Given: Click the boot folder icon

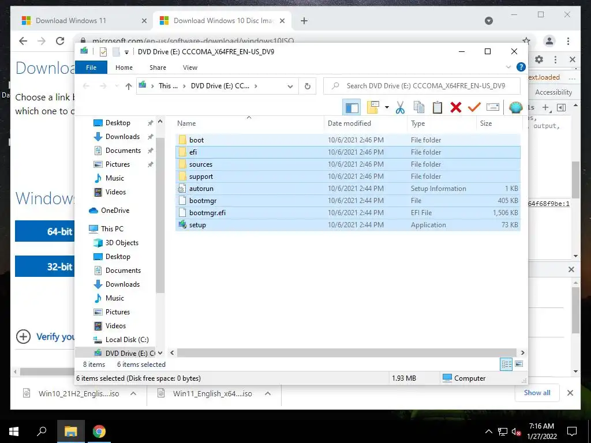Looking at the screenshot, I should (182, 140).
